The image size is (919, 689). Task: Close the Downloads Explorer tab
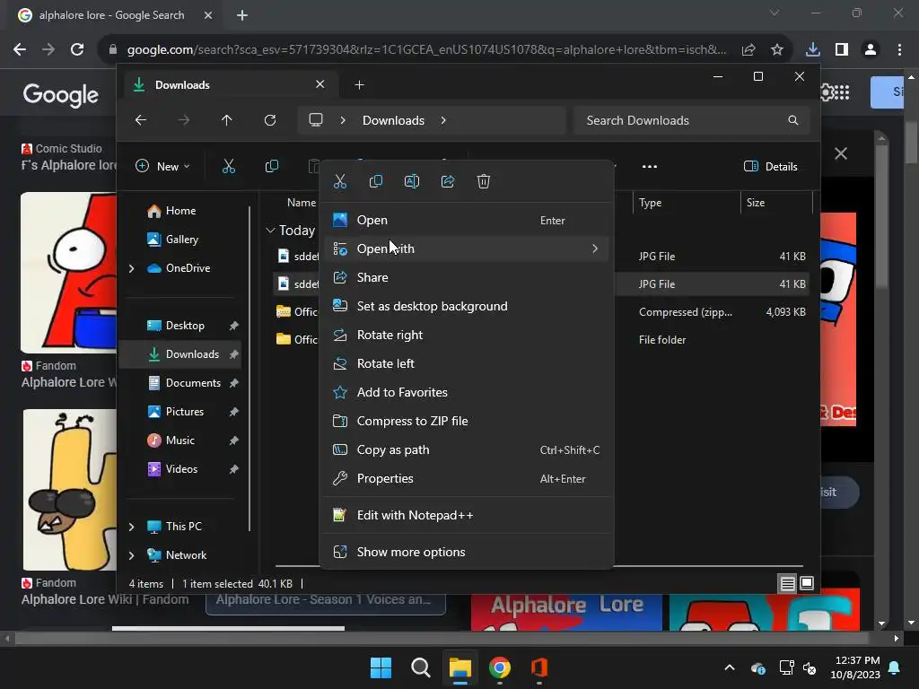[x=320, y=84]
